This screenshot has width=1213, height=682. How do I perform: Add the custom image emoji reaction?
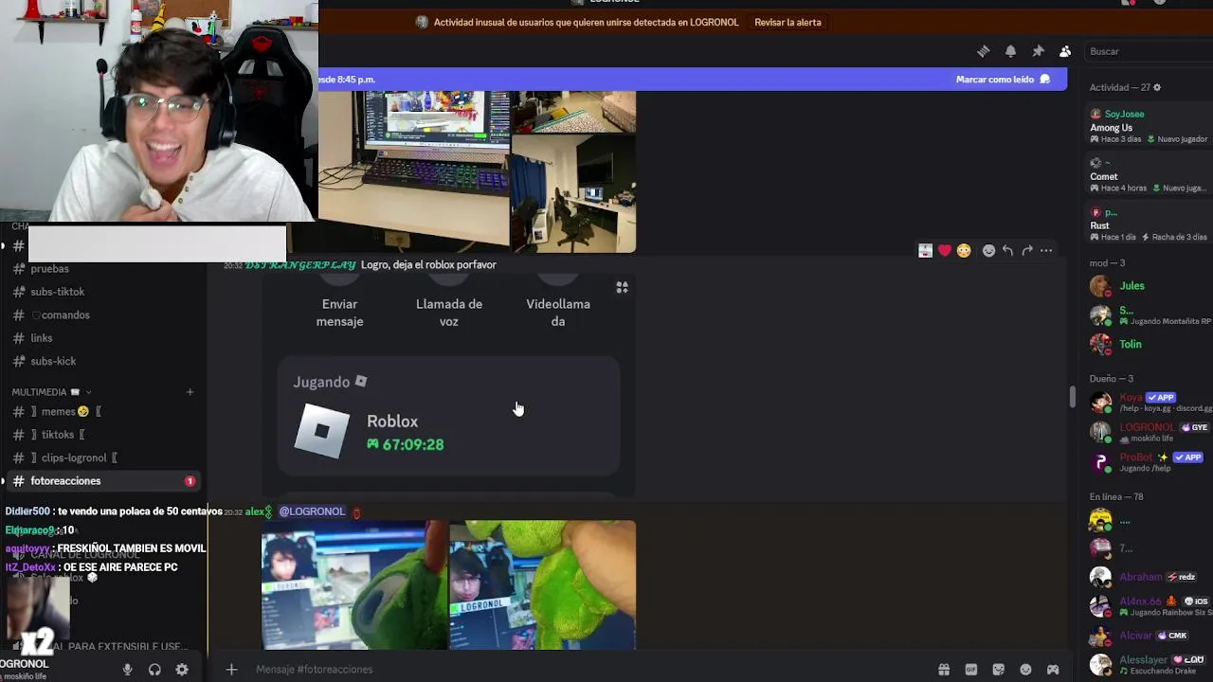click(925, 251)
